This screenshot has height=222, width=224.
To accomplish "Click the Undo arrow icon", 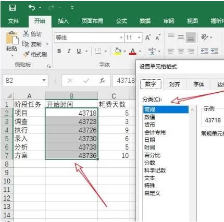I will click(32, 7).
